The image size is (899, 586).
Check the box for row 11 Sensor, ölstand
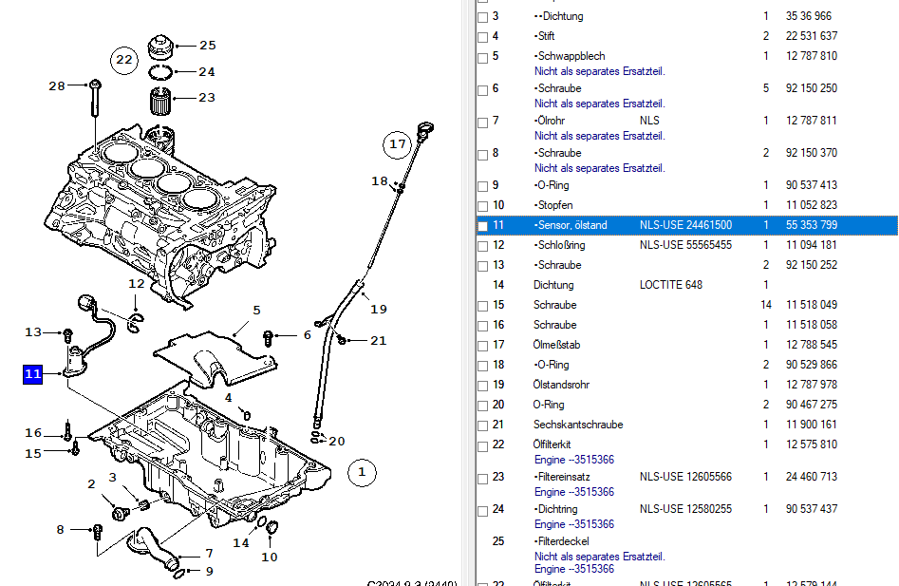pos(483,226)
